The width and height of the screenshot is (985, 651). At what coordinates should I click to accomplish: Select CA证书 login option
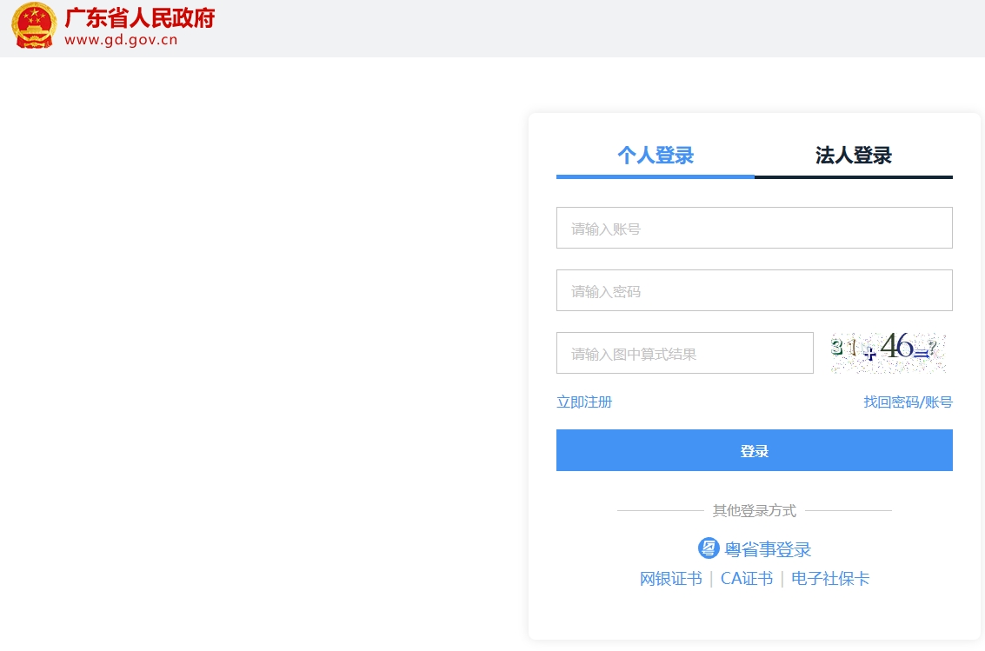click(x=746, y=578)
